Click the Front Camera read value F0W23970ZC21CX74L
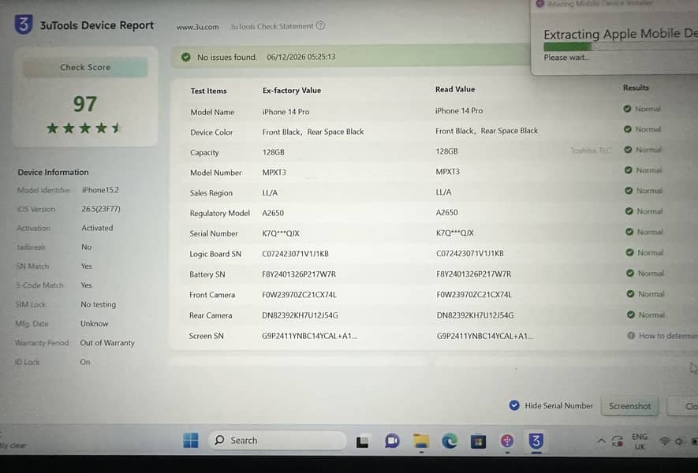 [x=474, y=294]
